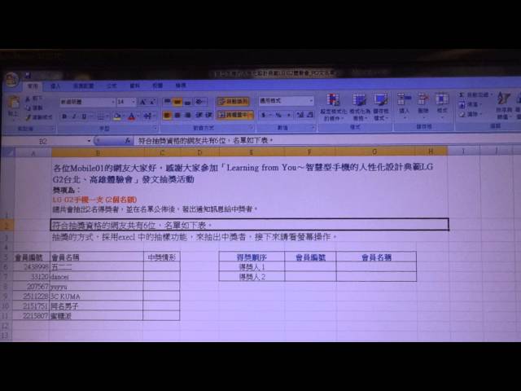Decrease decimal places
This screenshot has height=391, width=521.
point(310,115)
